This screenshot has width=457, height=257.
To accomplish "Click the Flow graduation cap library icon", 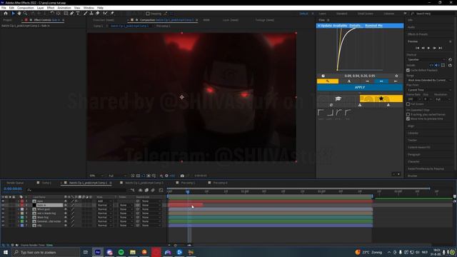I will pyautogui.click(x=338, y=99).
